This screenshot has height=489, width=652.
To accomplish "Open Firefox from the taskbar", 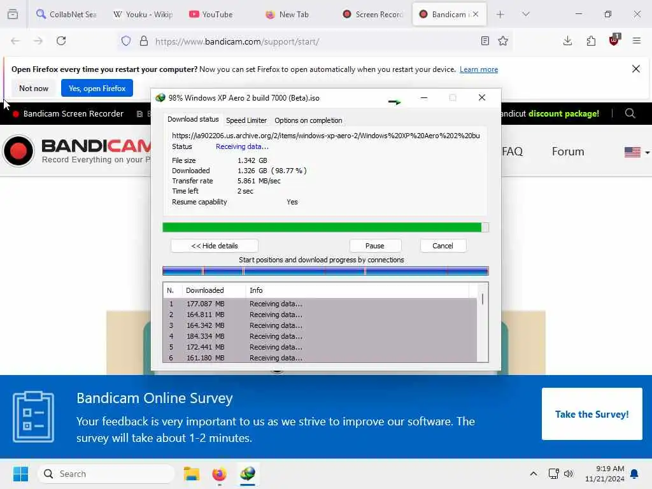I will pyautogui.click(x=219, y=474).
